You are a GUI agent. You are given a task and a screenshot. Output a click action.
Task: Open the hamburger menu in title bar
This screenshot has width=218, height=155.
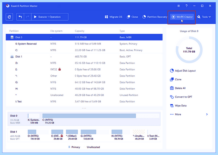pyautogui.click(x=179, y=6)
